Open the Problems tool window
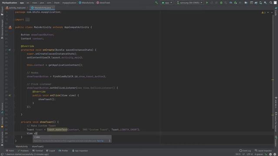The width and height of the screenshot is (278, 156). [x=23, y=151]
